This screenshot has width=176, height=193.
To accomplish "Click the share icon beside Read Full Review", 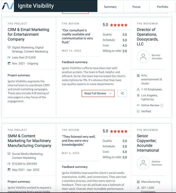I will pos(122,93).
